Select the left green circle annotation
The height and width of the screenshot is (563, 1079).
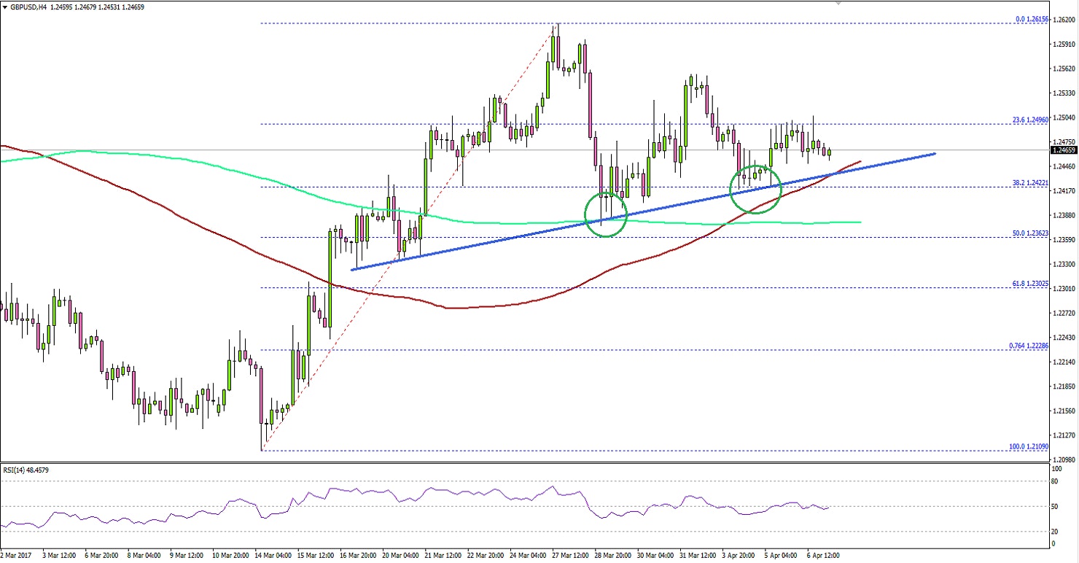point(607,213)
